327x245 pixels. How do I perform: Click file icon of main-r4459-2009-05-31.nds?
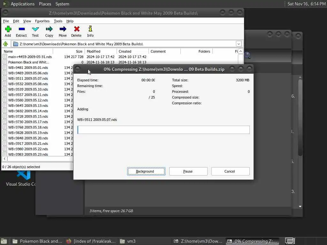pyautogui.click(x=5, y=57)
